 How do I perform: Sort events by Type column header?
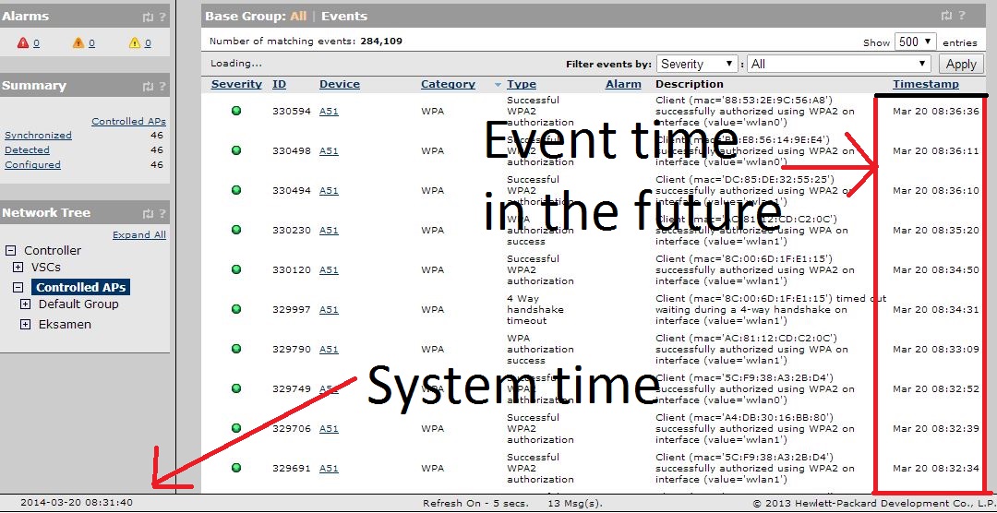pyautogui.click(x=522, y=84)
